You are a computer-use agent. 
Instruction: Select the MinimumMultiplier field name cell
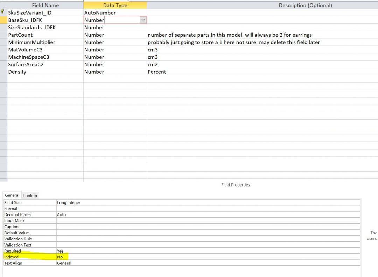click(45, 42)
